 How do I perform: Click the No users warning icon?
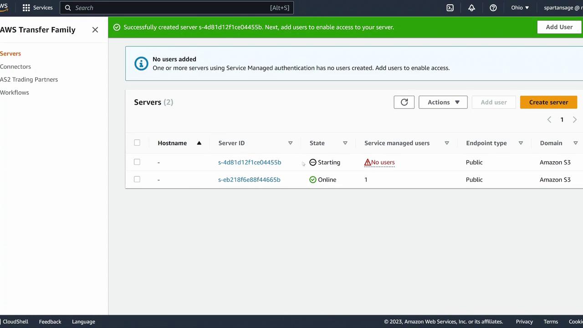pos(368,162)
